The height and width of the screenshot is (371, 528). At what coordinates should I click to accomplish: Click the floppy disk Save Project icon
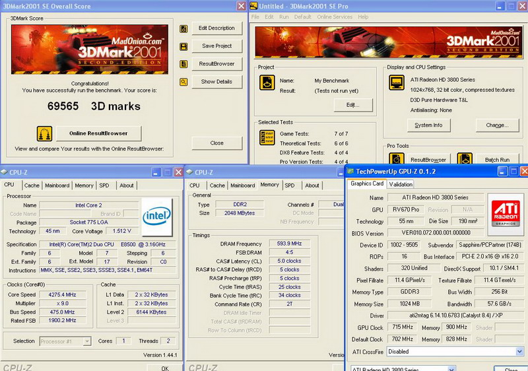point(183,46)
